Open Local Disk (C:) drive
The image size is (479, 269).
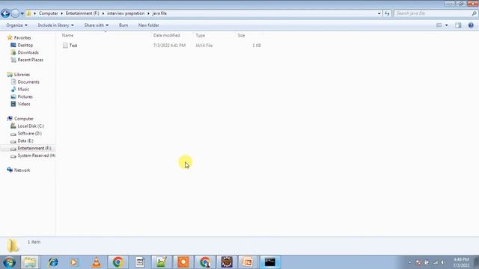(x=31, y=126)
